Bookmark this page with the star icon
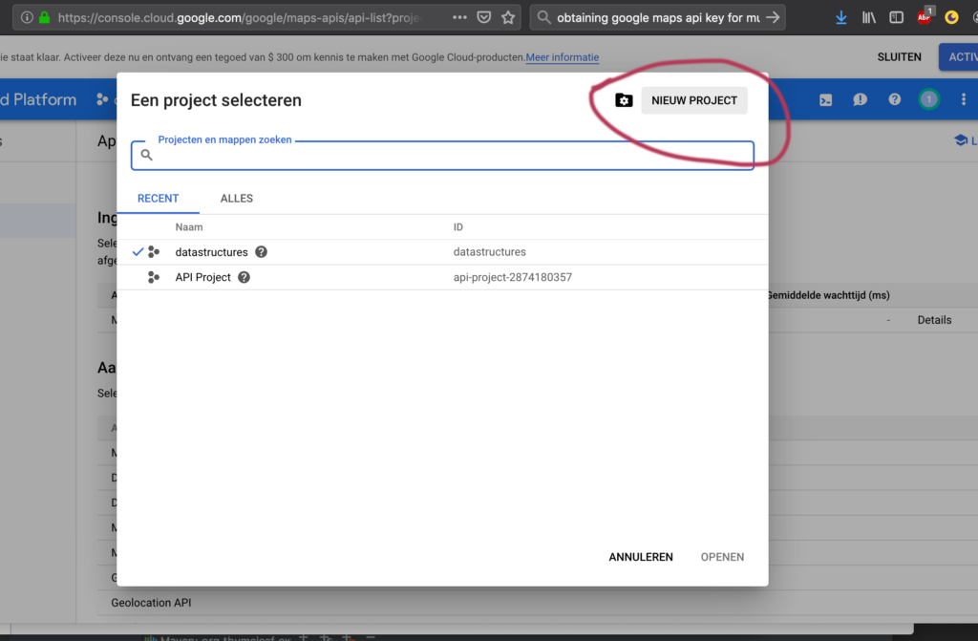 tap(509, 17)
